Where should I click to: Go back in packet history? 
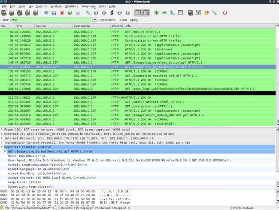(x=96, y=13)
